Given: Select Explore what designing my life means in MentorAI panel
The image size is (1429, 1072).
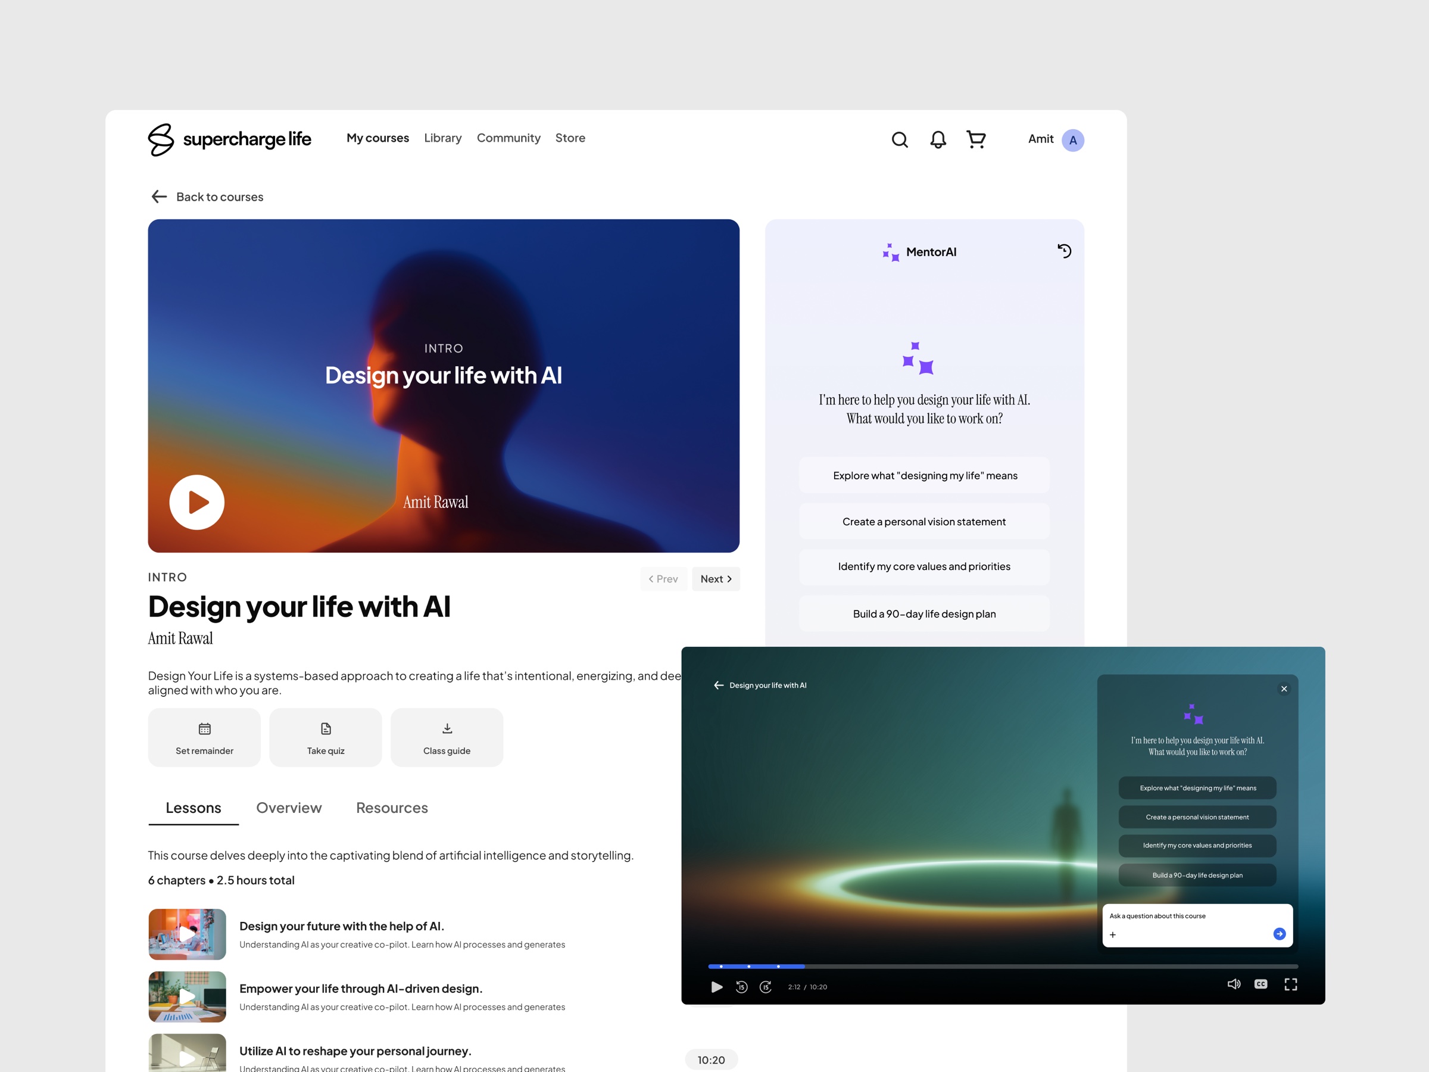Looking at the screenshot, I should click(925, 476).
